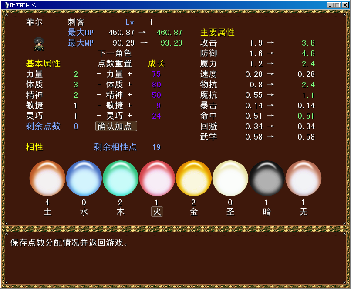This screenshot has width=351, height=289.
Task: Select the water (水) affinity orb
Action: pyautogui.click(x=84, y=178)
